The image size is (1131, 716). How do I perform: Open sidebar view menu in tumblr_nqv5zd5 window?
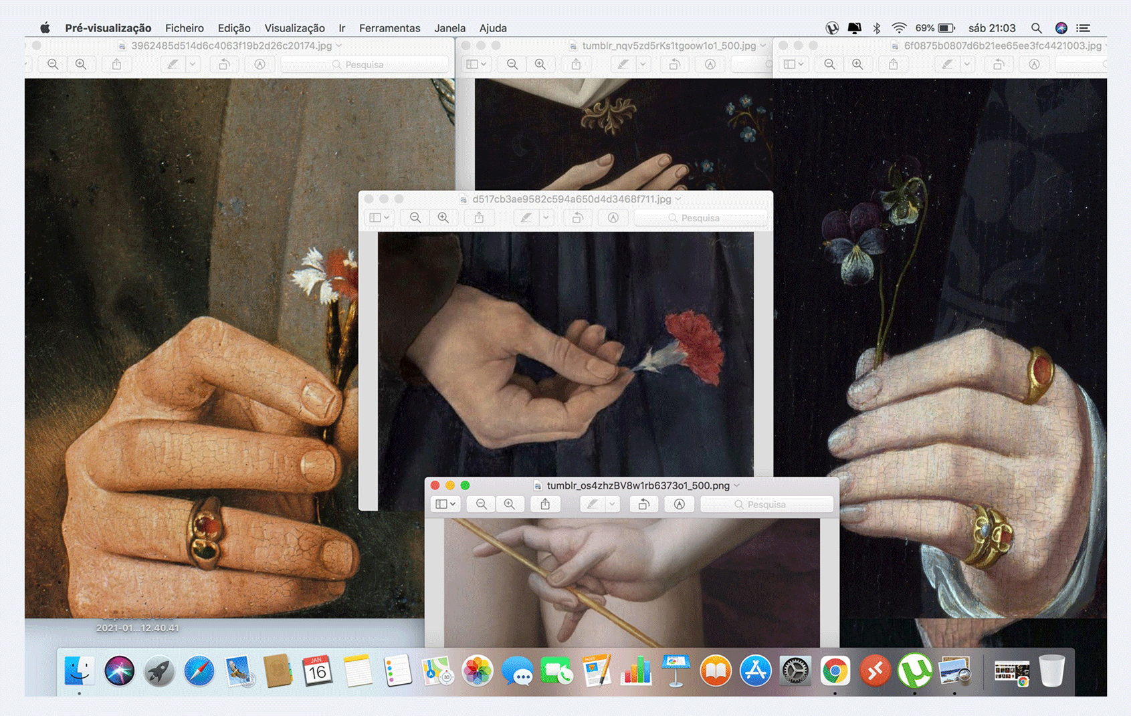[476, 64]
